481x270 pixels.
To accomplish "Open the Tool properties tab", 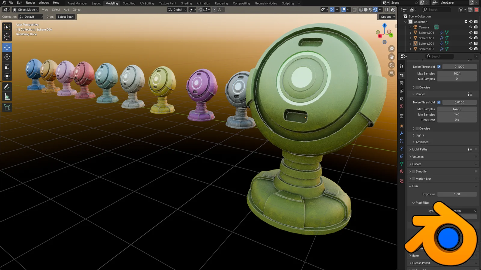I will coord(402,66).
